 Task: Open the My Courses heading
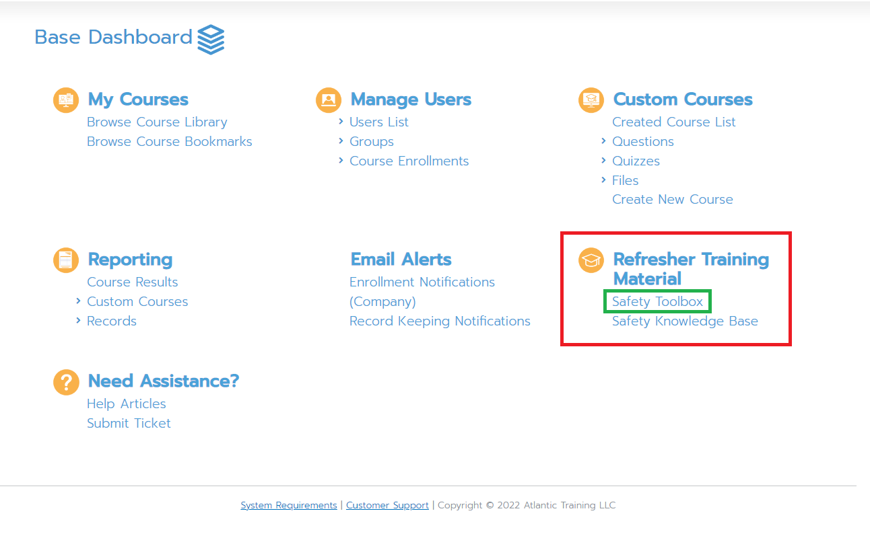click(138, 100)
